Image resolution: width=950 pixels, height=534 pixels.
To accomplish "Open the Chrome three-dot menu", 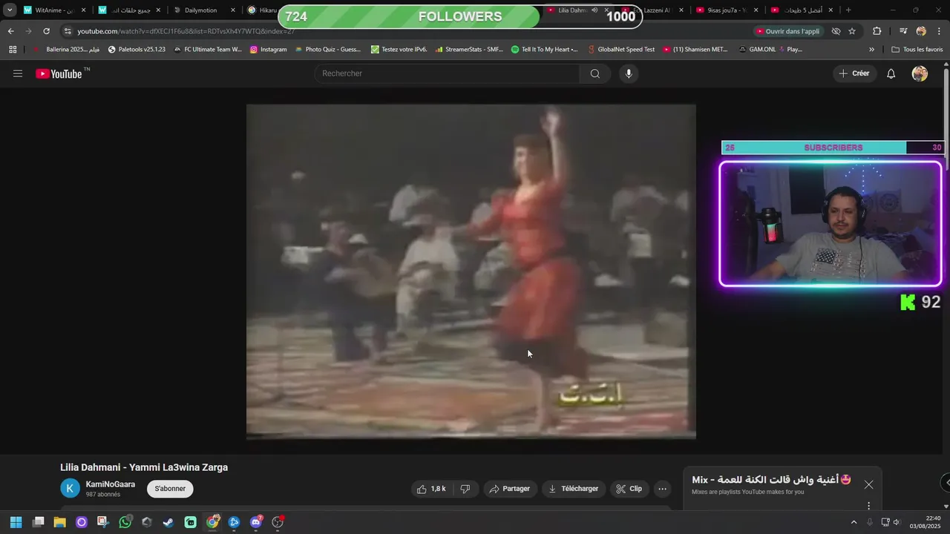I will (x=940, y=31).
